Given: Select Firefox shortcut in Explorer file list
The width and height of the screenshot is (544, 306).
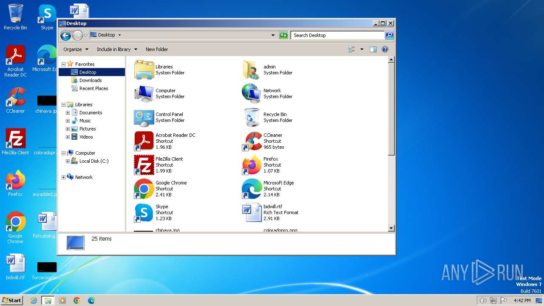Looking at the screenshot, I should [252, 165].
